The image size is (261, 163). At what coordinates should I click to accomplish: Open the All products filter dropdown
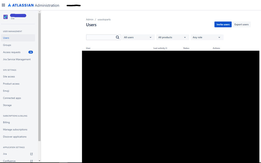(173, 37)
